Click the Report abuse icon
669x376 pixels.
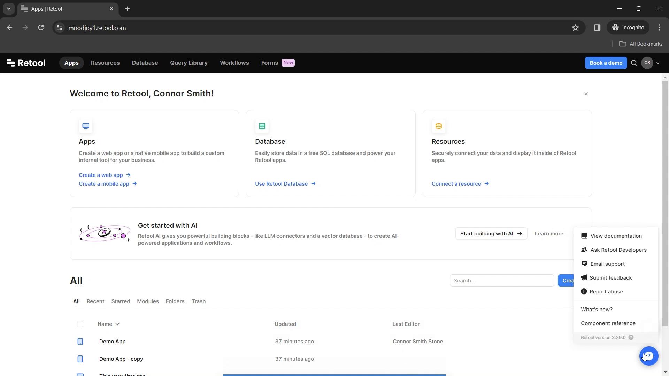point(584,291)
